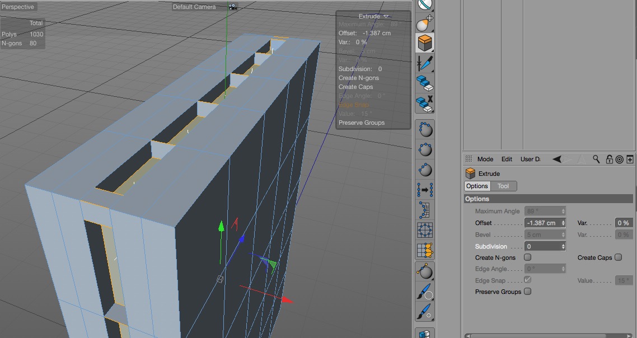Click the Perspective viewport label
The width and height of the screenshot is (637, 338).
(18, 7)
